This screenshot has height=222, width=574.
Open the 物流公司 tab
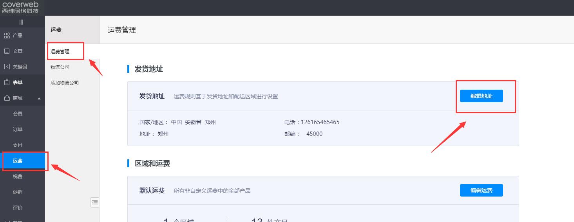[60, 67]
